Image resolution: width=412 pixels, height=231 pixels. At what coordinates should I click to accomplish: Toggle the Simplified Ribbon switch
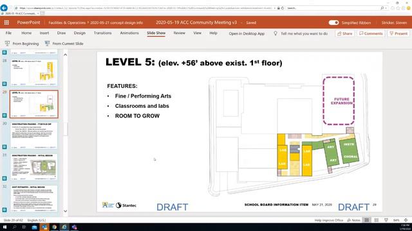[333, 22]
